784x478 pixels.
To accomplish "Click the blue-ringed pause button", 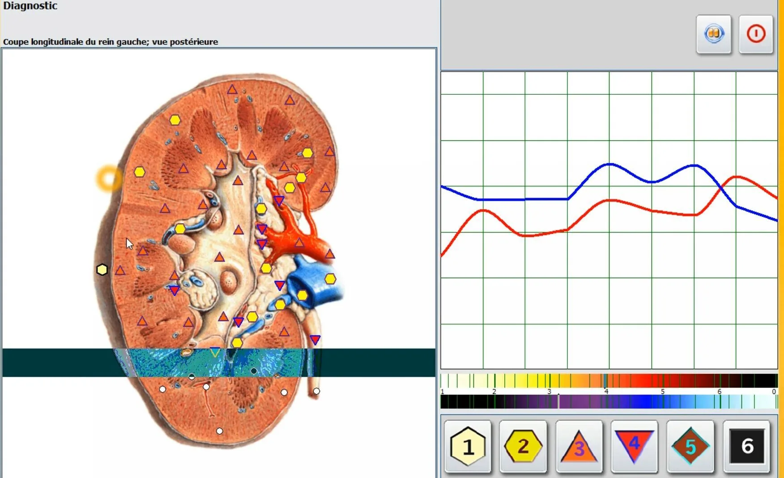I will [x=714, y=34].
